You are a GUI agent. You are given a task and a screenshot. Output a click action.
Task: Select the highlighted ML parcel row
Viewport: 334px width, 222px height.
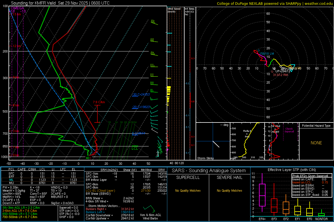(42, 180)
